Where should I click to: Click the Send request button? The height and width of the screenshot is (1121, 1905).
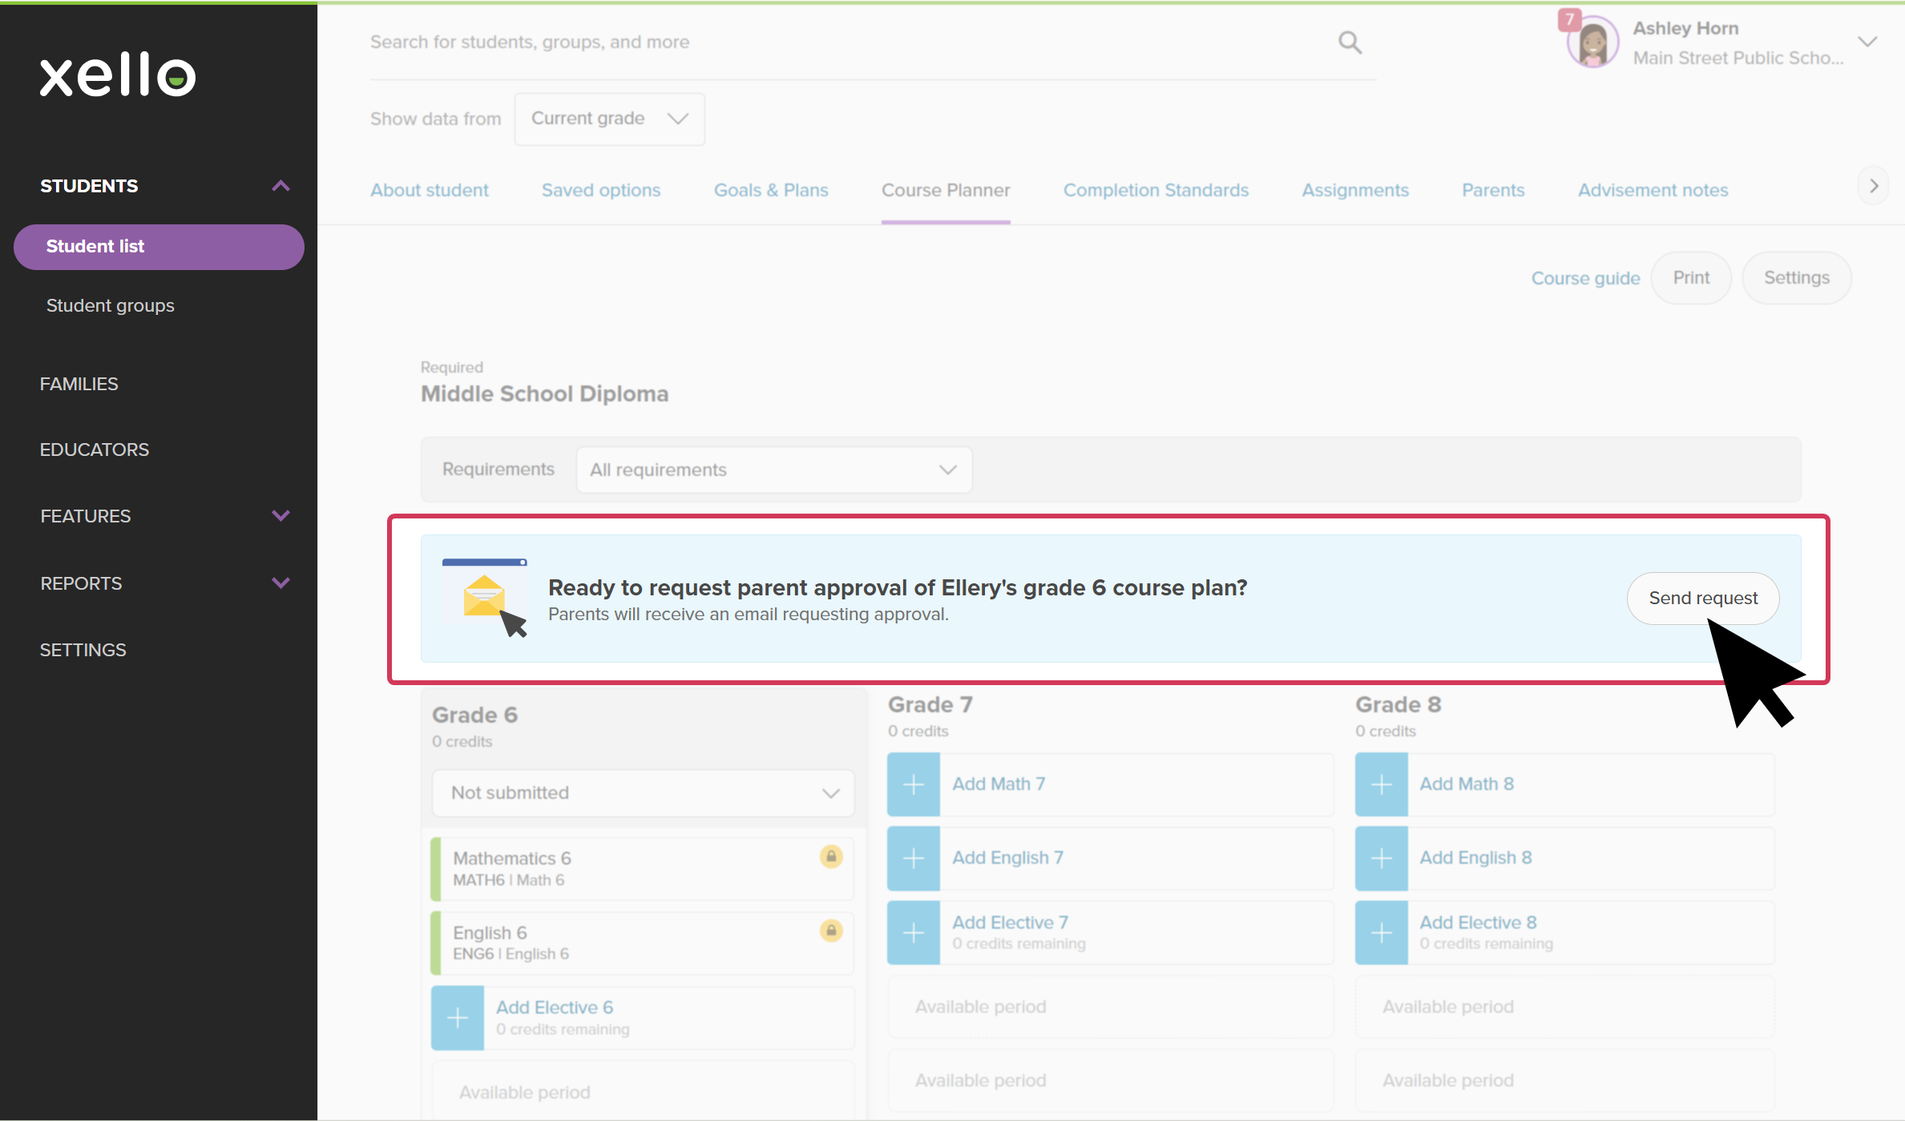1702,598
